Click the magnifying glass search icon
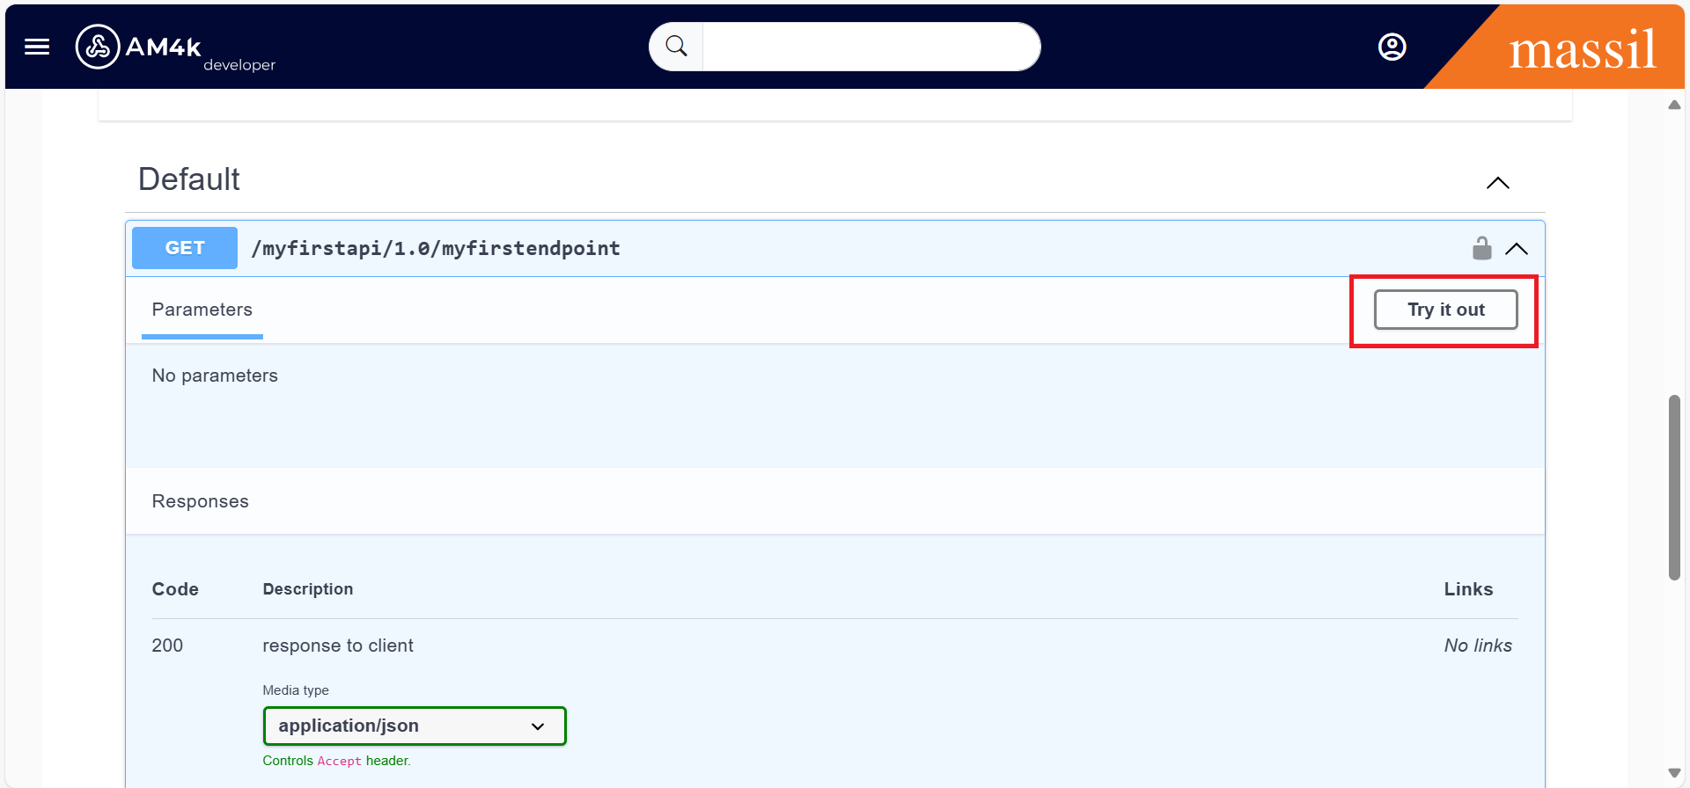Viewport: 1690px width, 788px height. 676,47
